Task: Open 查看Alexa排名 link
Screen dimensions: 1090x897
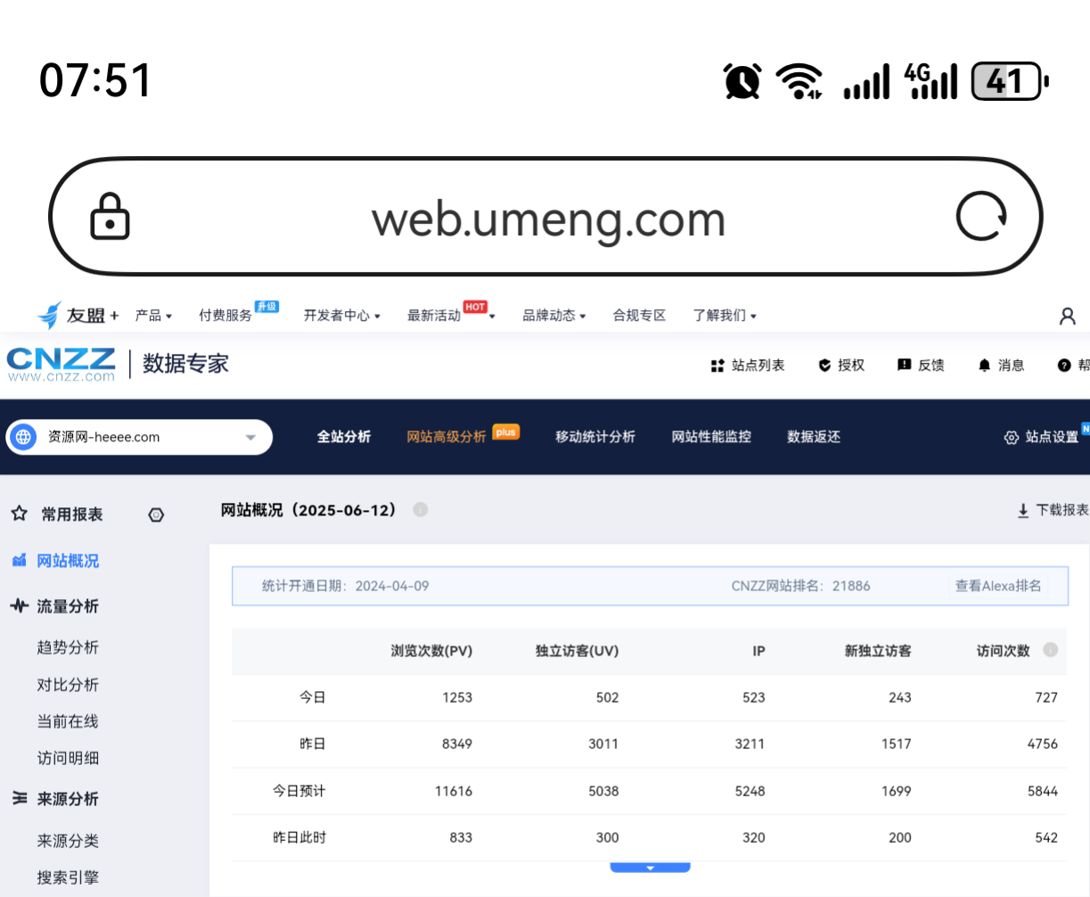Action: [x=997, y=586]
